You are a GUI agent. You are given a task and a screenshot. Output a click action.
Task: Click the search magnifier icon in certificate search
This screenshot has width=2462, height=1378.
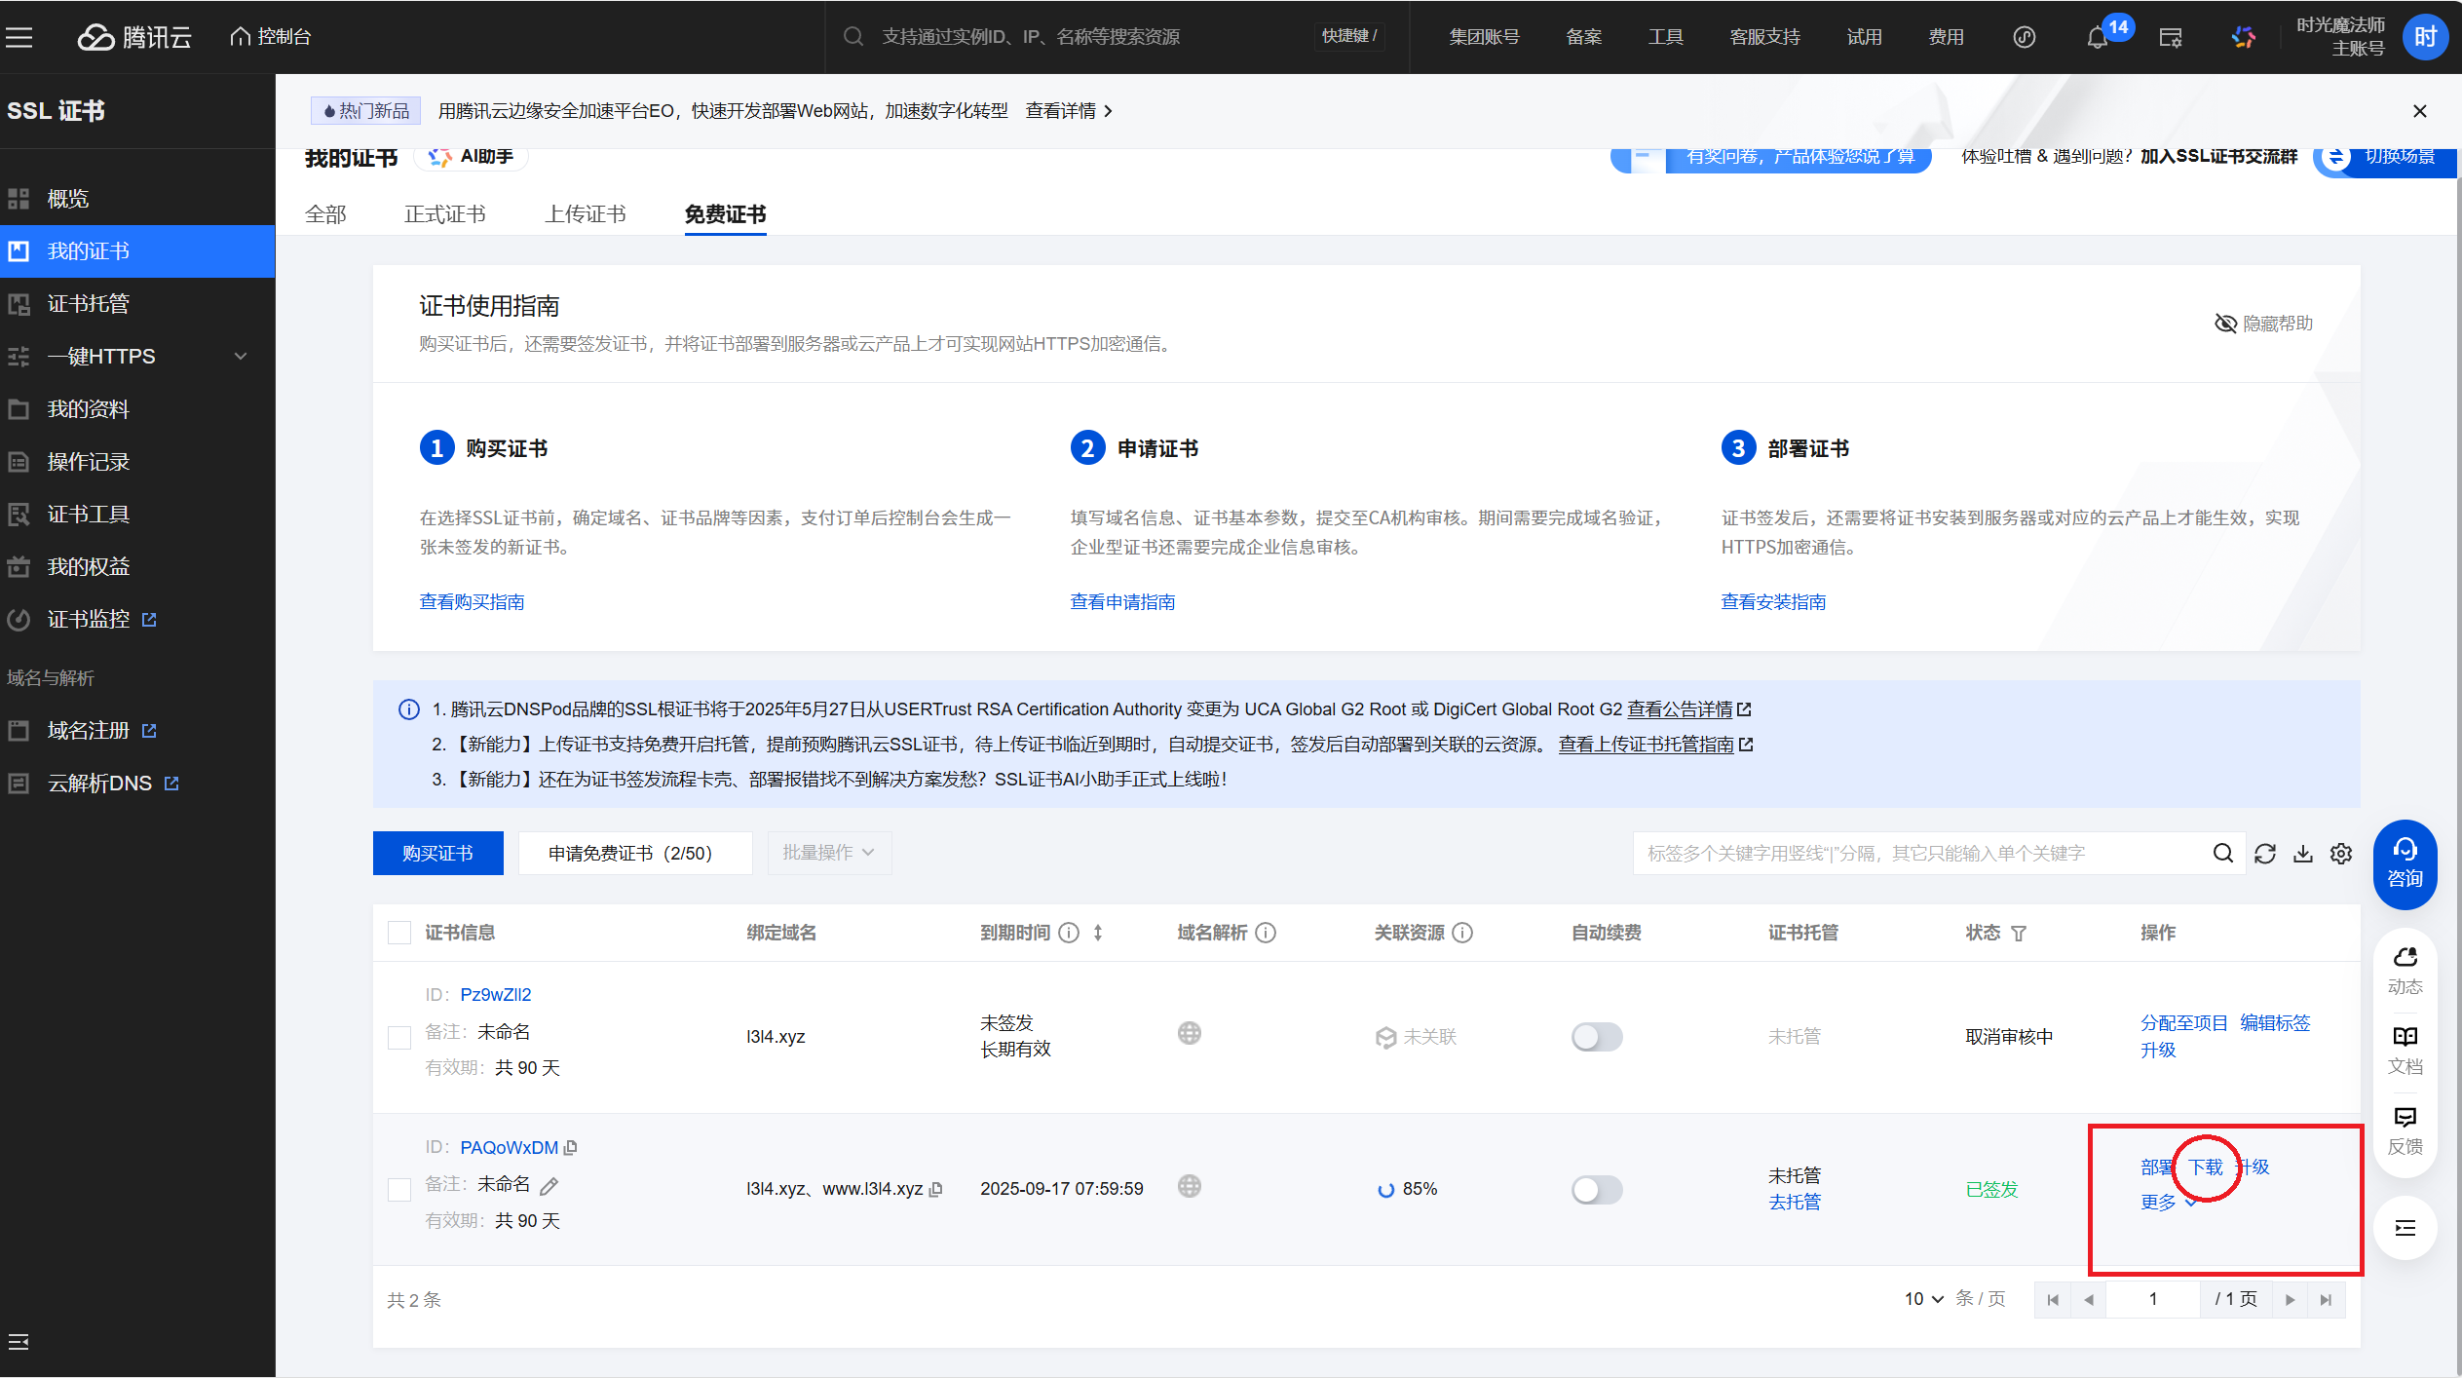pos(2222,854)
